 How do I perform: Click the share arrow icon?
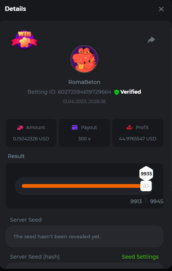(x=151, y=40)
